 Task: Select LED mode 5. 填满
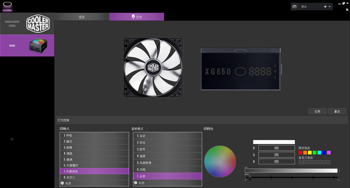94,160
